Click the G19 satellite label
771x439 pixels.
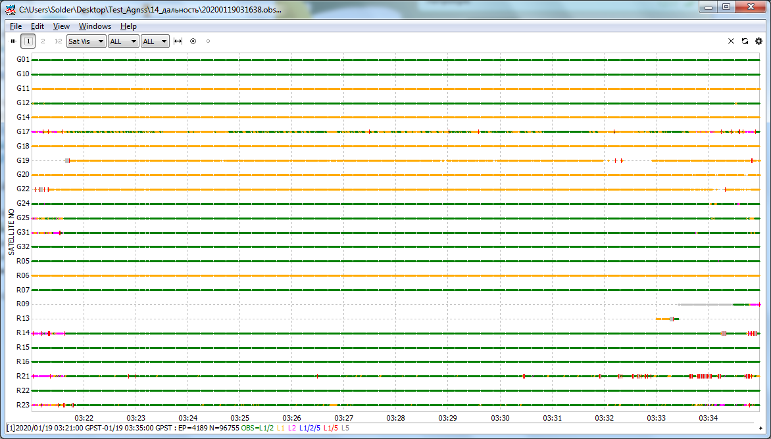coord(23,160)
